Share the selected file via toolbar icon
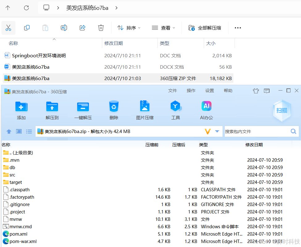This screenshot has width=301, height=247. pos(82,28)
